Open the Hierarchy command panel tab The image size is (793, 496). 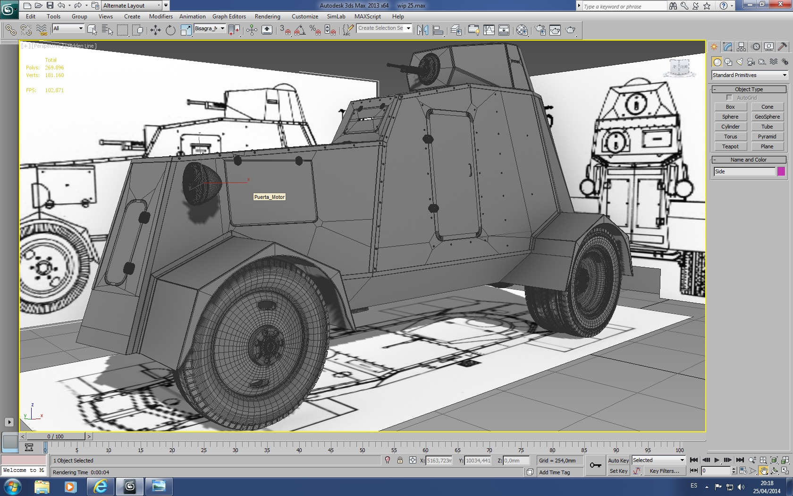click(742, 47)
